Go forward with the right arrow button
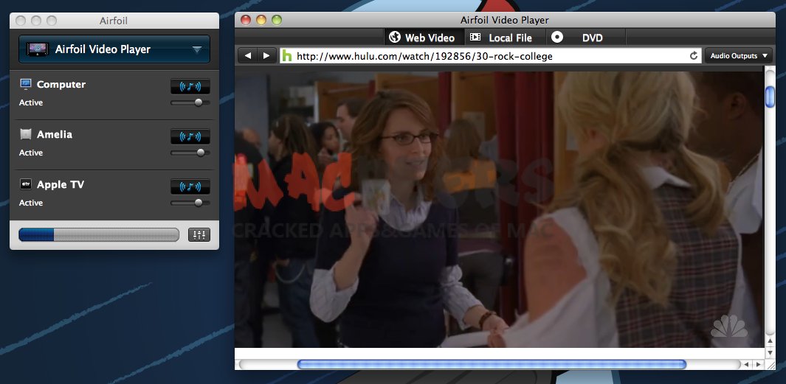The width and height of the screenshot is (786, 384). coord(266,55)
